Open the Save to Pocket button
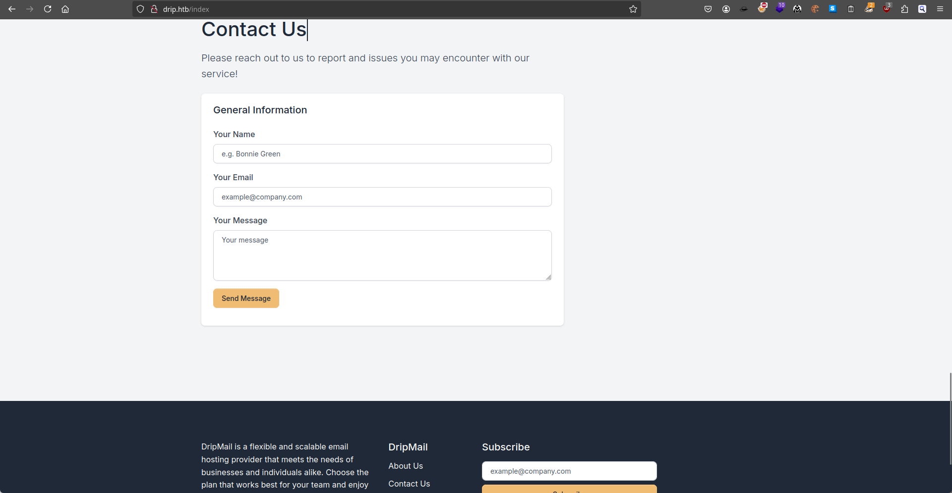952x493 pixels. pos(708,9)
